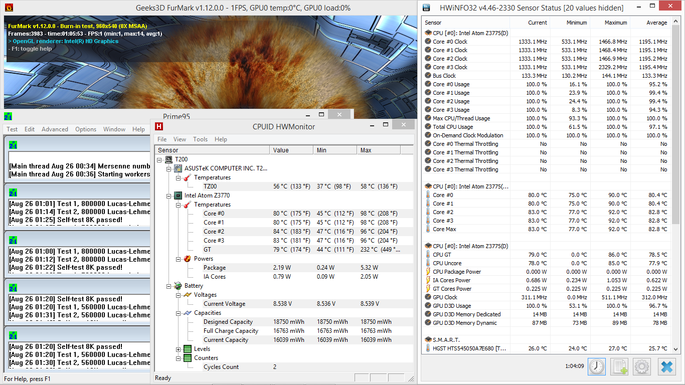Screen dimensions: 685x385
Task: Collapse the Voltages node under Battery
Action: (178, 295)
